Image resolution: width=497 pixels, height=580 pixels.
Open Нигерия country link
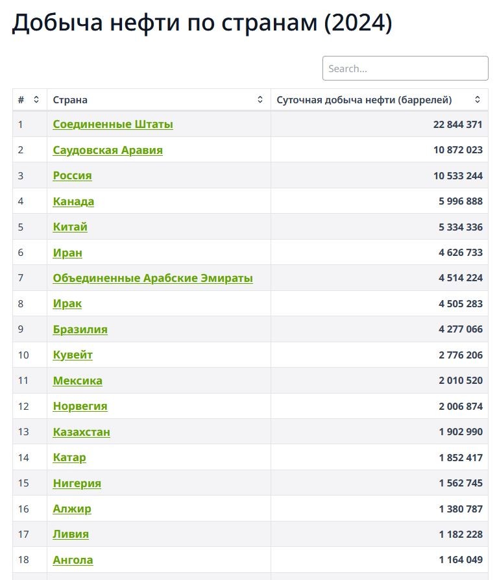coord(77,483)
